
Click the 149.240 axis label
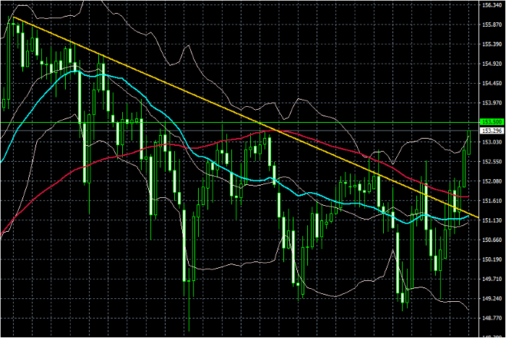point(492,299)
